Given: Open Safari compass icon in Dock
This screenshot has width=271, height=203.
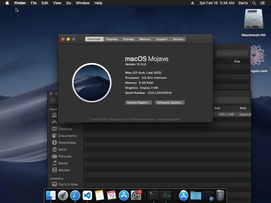Looking at the screenshot, I should pos(75,195).
